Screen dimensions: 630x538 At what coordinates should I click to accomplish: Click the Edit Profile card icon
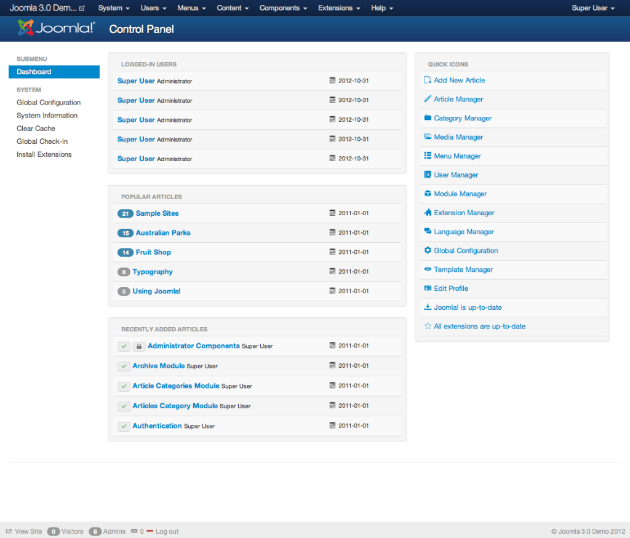coord(428,288)
